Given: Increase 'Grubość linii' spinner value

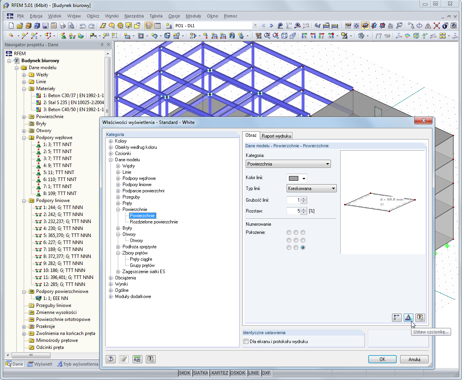Looking at the screenshot, I should pos(303,199).
